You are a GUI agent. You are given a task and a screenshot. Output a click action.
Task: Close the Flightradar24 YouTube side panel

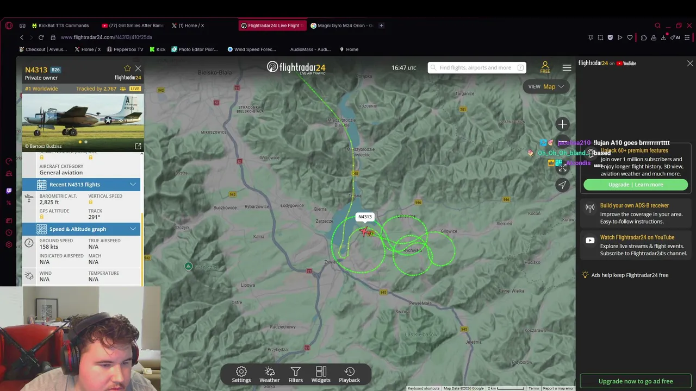click(x=690, y=64)
